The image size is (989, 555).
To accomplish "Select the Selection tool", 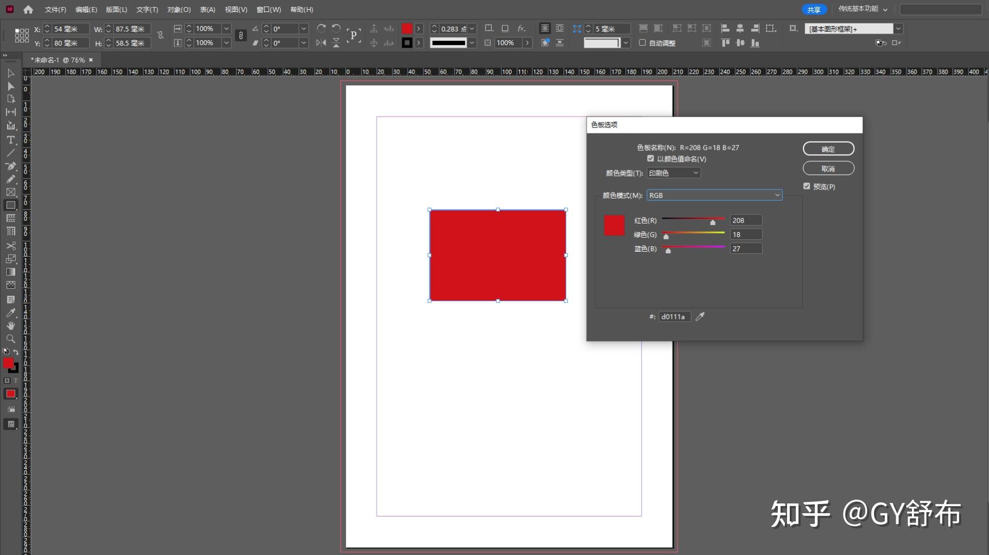I will [10, 73].
